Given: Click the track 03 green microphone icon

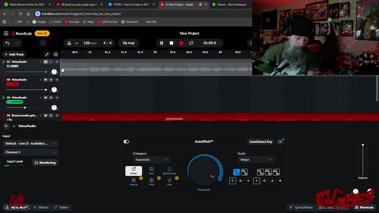Looking at the screenshot, I should pos(4,98).
